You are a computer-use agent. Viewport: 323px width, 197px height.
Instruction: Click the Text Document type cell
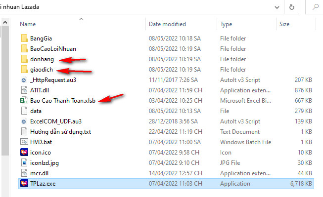[240, 132]
